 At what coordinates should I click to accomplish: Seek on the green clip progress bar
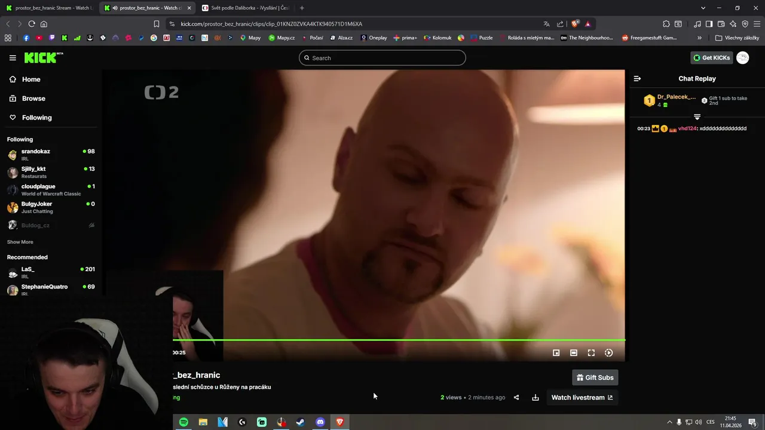click(399, 340)
